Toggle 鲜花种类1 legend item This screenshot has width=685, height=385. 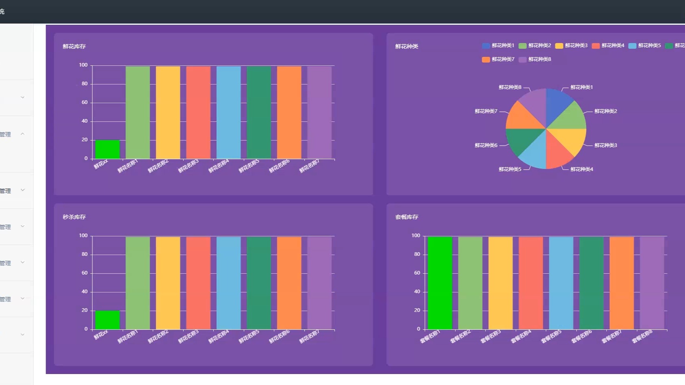coord(498,45)
